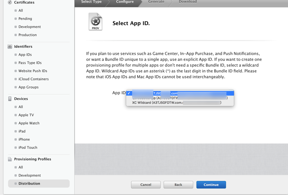Open iCloud Containers
288x195 pixels.
33,79
